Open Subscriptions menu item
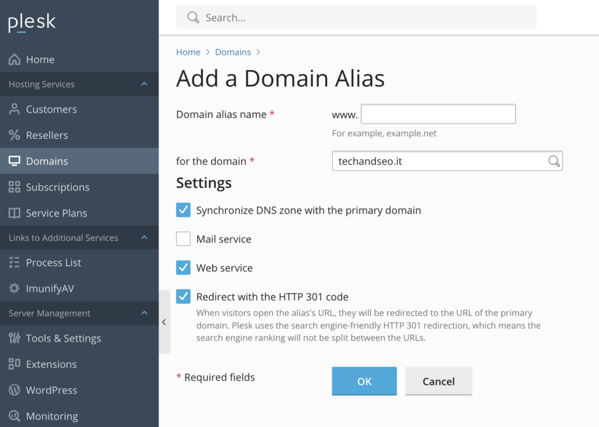 79,187
